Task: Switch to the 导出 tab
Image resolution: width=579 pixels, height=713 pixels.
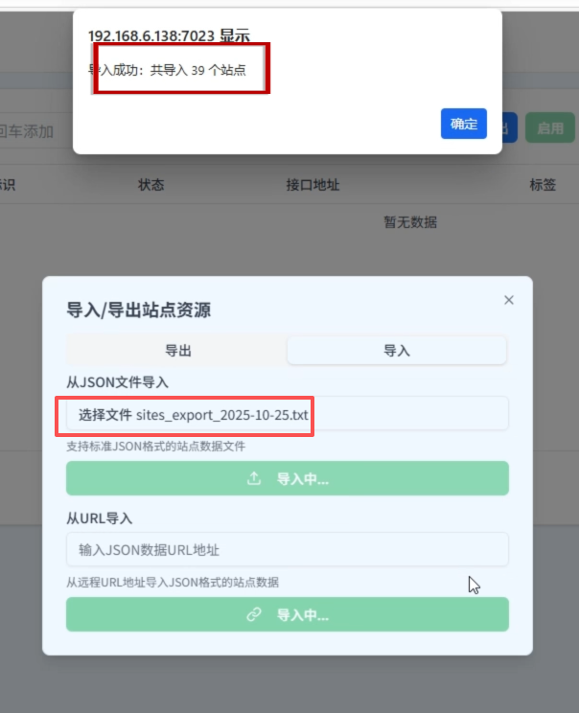Action: tap(177, 351)
